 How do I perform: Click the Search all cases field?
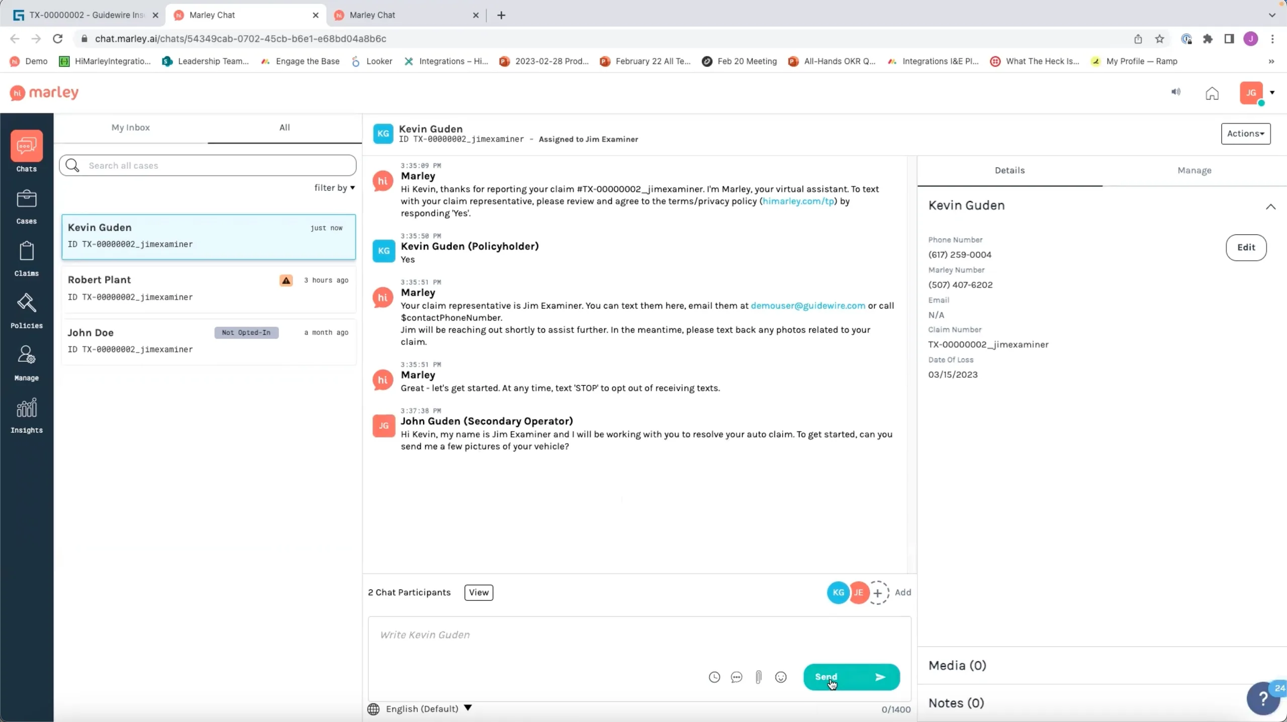[x=208, y=165]
